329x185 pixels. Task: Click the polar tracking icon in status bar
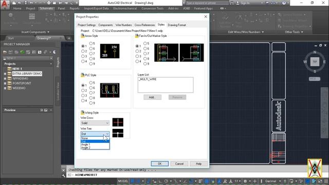166,181
